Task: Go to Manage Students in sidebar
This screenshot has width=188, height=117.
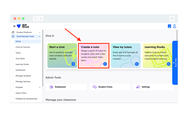Action: [23, 76]
